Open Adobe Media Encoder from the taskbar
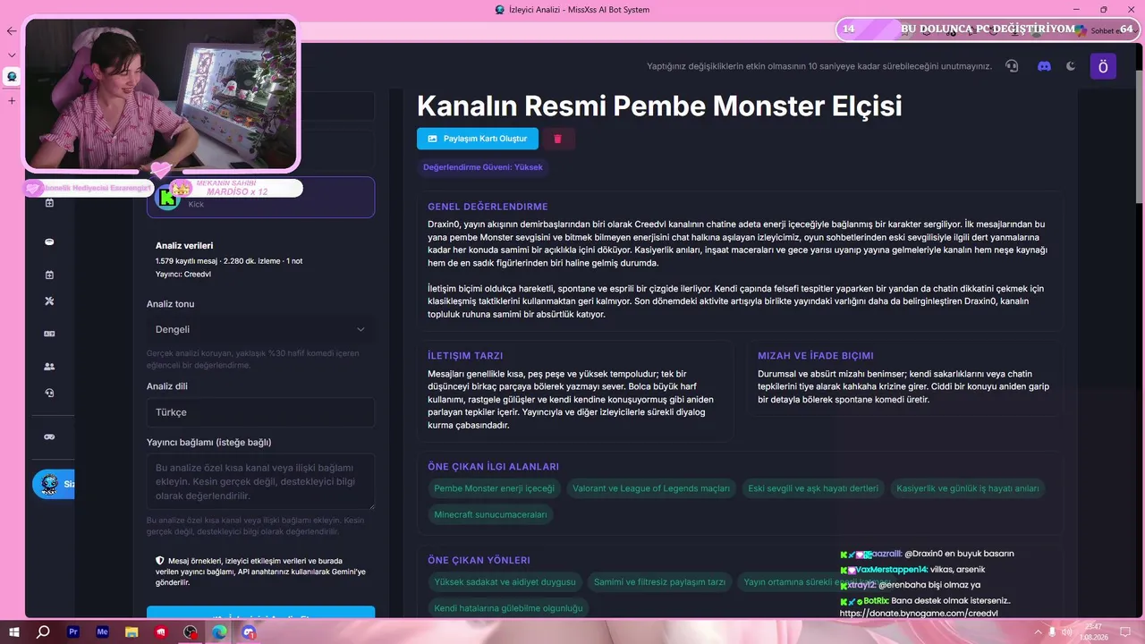The image size is (1145, 644). point(103,632)
